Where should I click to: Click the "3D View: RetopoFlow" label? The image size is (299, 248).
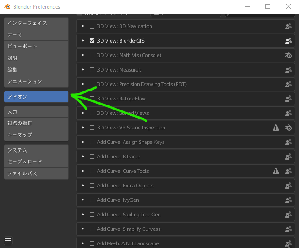121,99
